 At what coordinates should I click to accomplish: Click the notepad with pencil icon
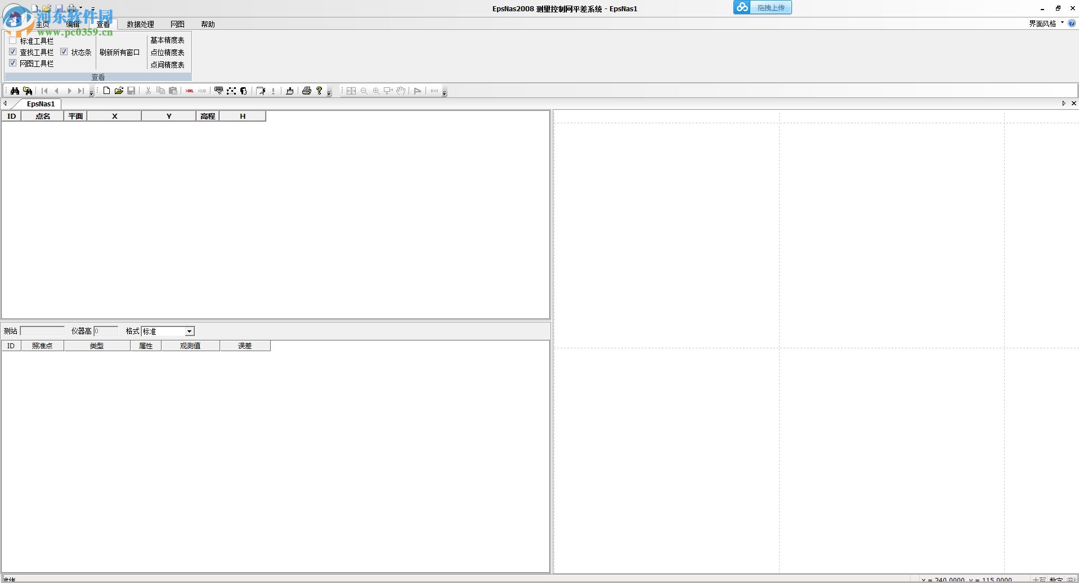pos(261,91)
